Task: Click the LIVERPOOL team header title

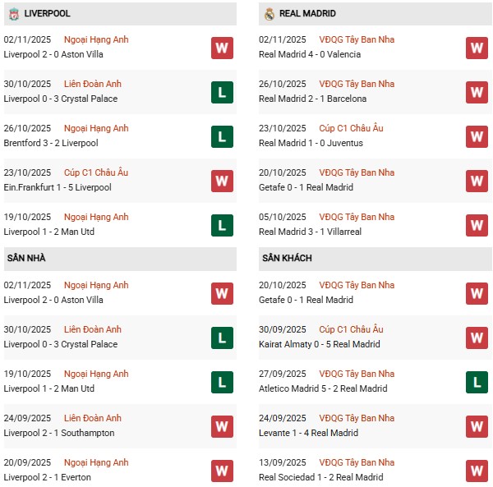Action: 47,14
